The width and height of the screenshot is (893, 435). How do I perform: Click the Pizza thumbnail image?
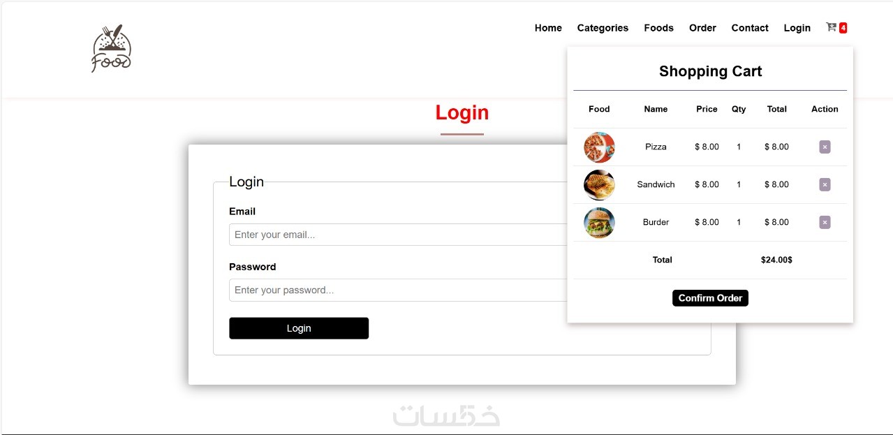(x=599, y=147)
